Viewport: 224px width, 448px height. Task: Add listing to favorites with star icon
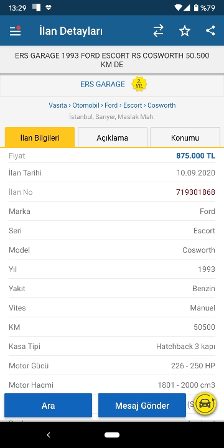(x=185, y=30)
